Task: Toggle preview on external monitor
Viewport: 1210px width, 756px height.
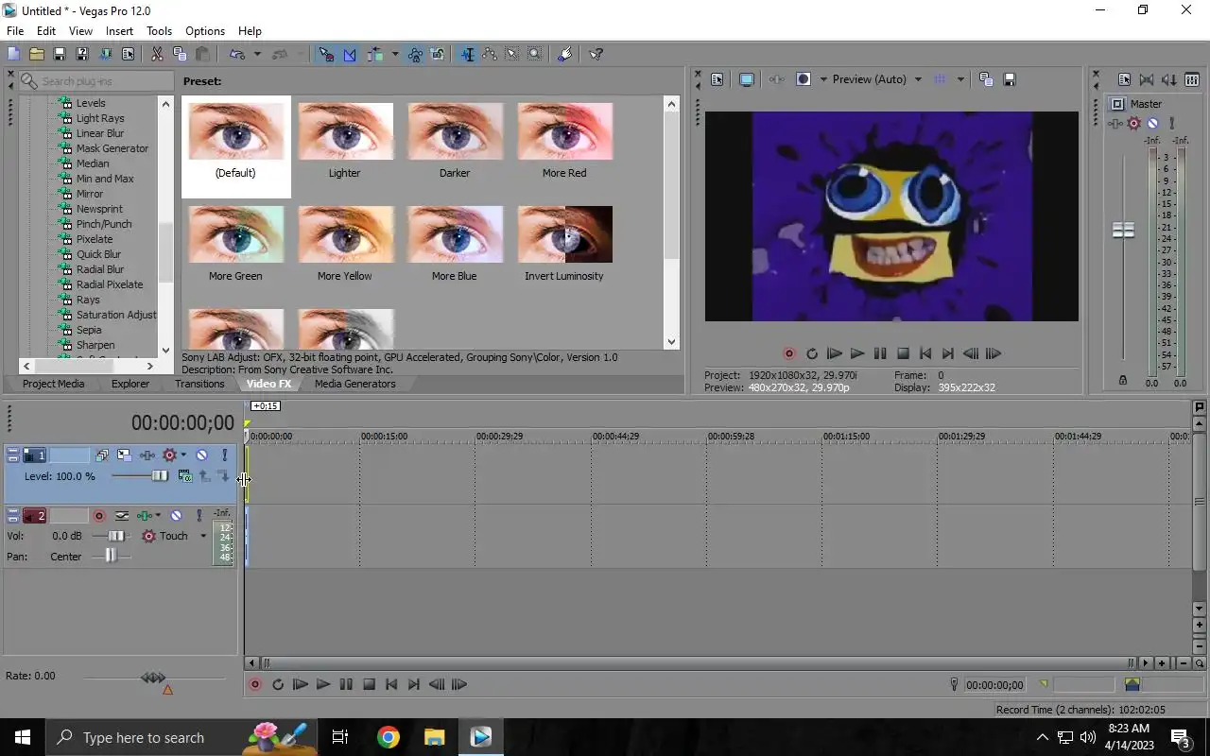Action: 746,79
